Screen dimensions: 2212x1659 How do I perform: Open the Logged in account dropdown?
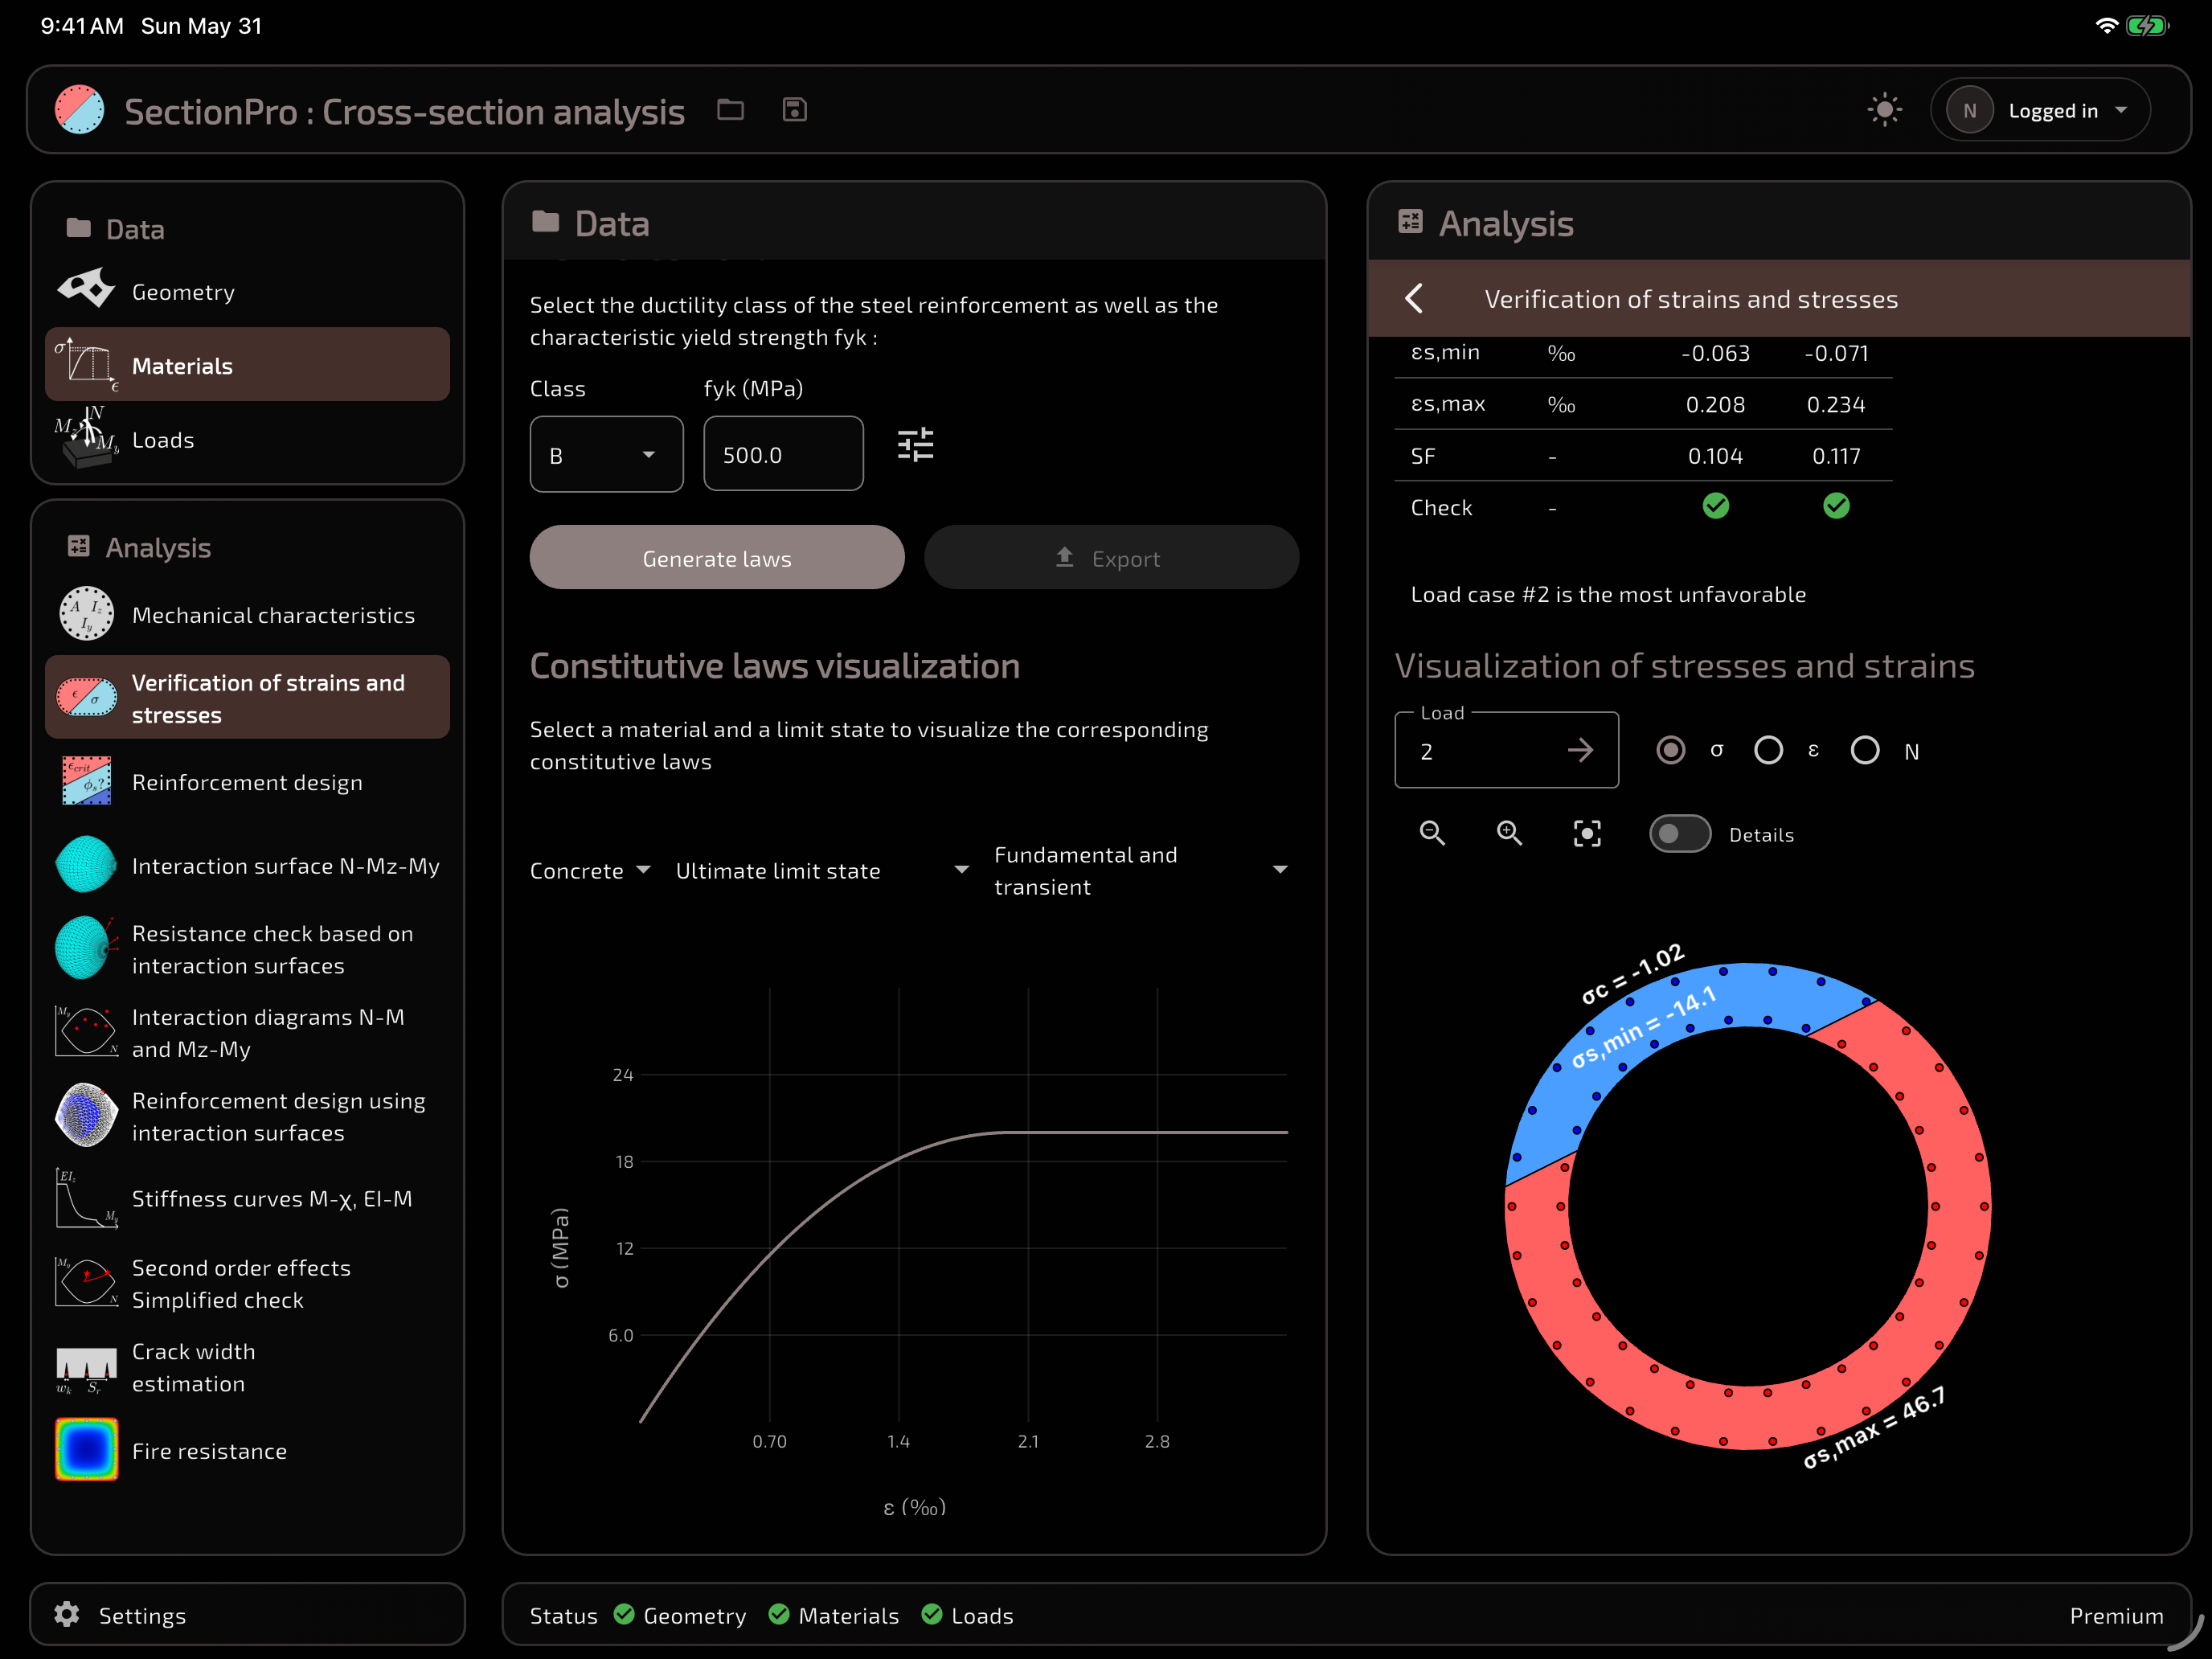pyautogui.click(x=2041, y=111)
